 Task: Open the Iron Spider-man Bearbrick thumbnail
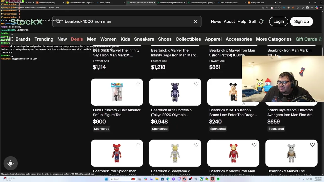[x=117, y=153]
